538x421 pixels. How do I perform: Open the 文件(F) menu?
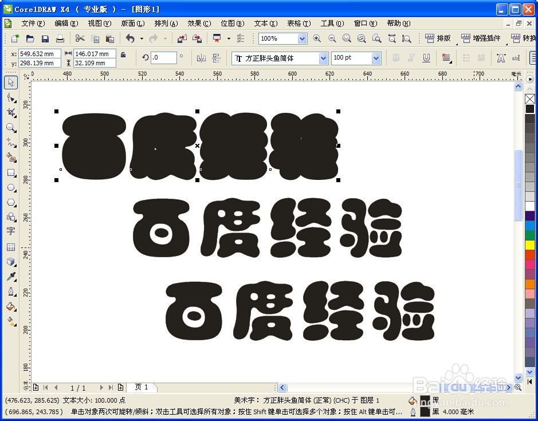click(33, 23)
